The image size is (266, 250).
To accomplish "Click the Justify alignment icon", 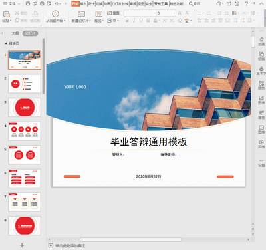I will click(220, 21).
